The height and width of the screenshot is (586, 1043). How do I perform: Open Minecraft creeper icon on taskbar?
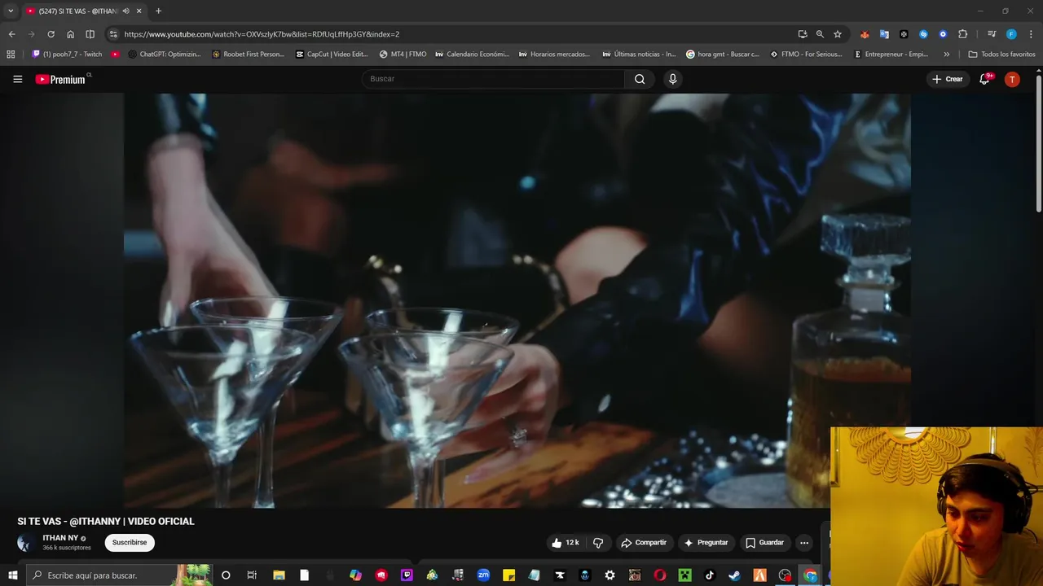pos(684,575)
